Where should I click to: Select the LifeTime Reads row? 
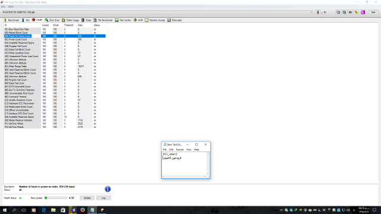point(55,127)
